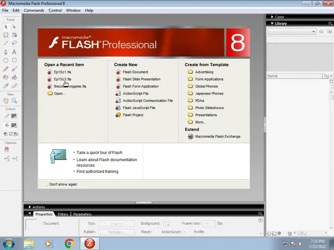Select the Gradient Transform tool

click(x=14, y=35)
